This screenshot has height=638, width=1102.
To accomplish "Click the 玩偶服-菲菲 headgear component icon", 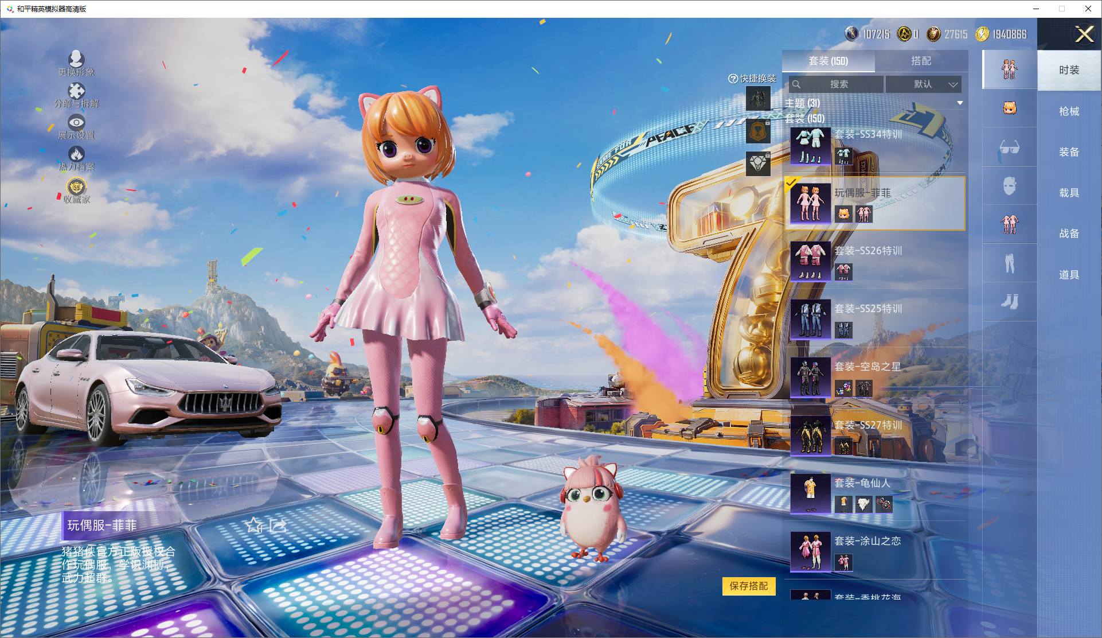I will tap(843, 213).
